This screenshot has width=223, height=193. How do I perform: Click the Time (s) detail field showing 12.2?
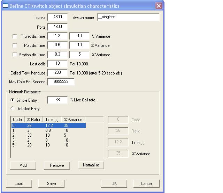coord(118,142)
